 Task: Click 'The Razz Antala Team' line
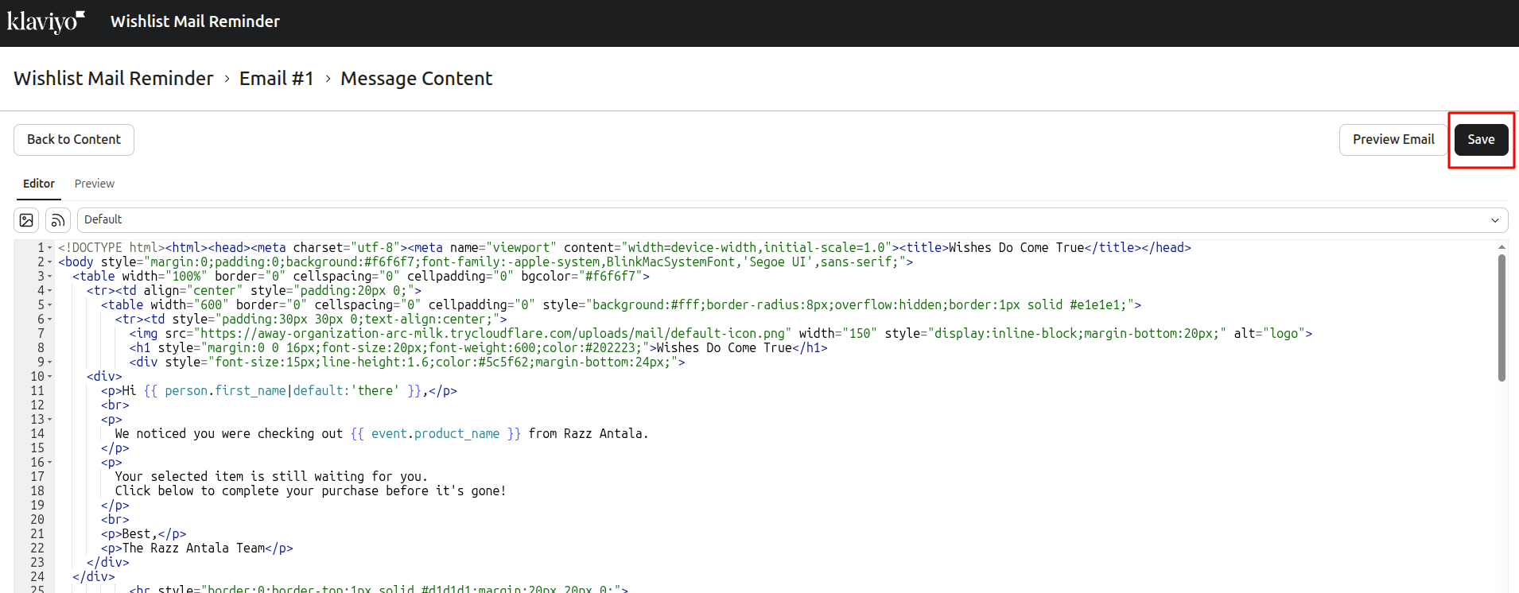[196, 548]
